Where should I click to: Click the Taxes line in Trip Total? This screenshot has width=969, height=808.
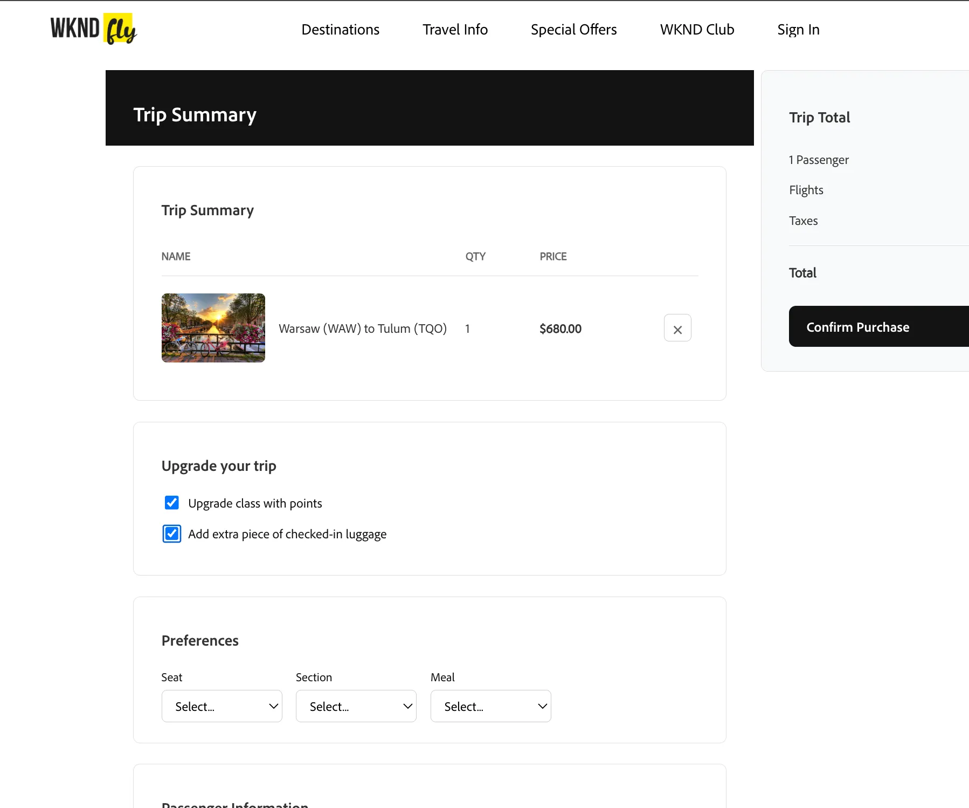(804, 221)
